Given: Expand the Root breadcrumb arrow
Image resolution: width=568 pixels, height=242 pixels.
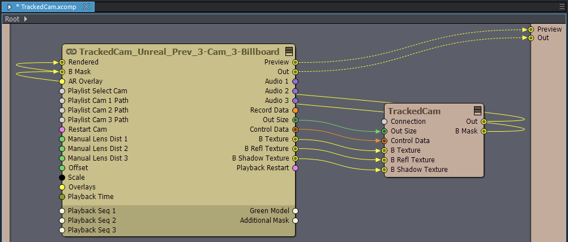Looking at the screenshot, I should (x=25, y=19).
